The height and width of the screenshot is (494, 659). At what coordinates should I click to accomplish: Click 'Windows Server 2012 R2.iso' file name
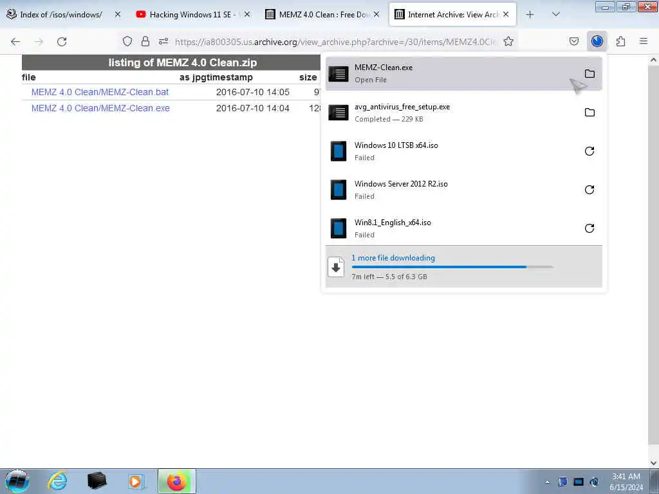401,184
